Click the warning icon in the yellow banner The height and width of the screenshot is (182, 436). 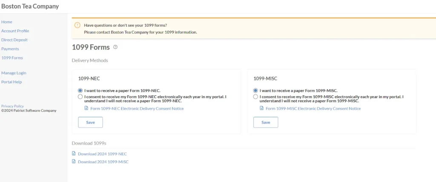pyautogui.click(x=77, y=25)
